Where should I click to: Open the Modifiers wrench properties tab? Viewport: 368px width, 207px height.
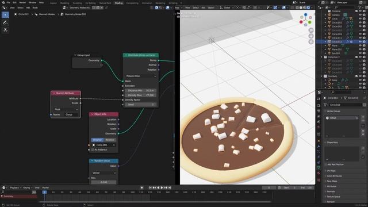click(319, 146)
